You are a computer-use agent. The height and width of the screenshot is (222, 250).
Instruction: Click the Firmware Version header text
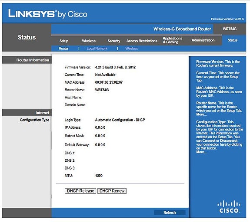click(227, 19)
